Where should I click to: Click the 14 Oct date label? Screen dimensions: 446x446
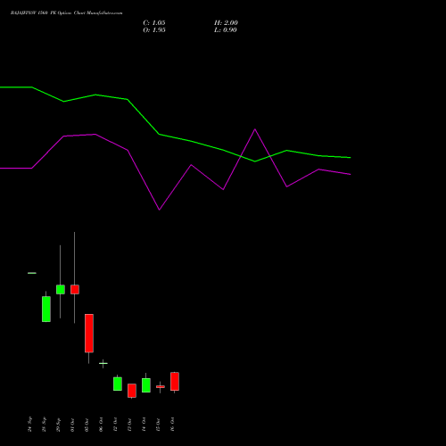tap(144, 425)
